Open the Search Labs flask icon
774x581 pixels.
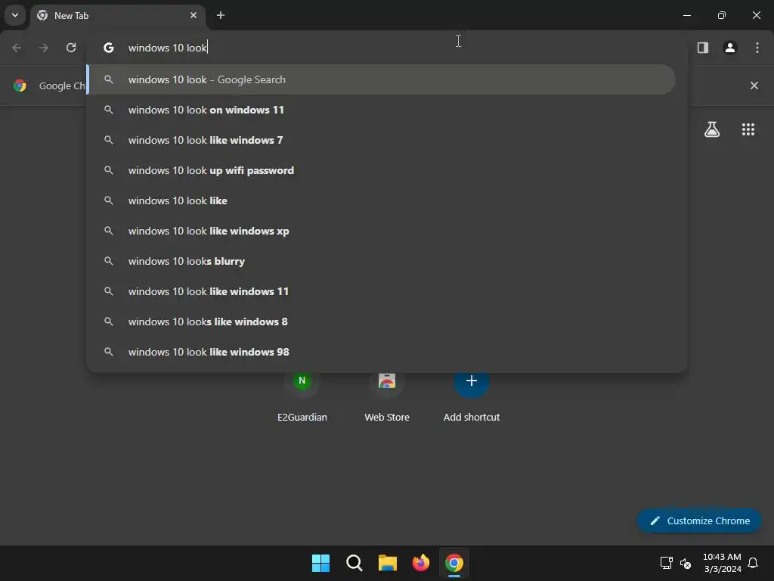[x=712, y=129]
